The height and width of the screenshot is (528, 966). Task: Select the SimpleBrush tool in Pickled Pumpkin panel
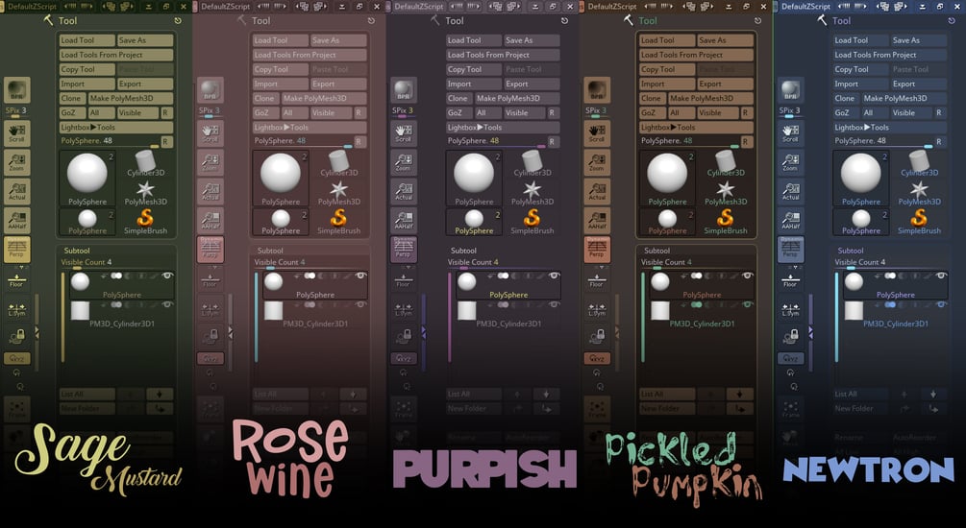pyautogui.click(x=726, y=222)
